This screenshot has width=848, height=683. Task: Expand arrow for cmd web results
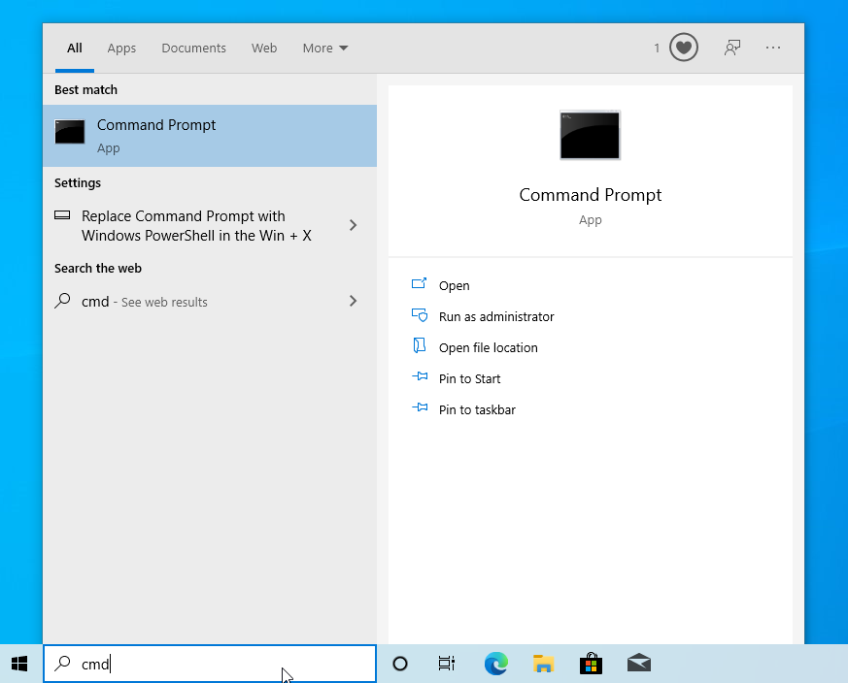354,301
